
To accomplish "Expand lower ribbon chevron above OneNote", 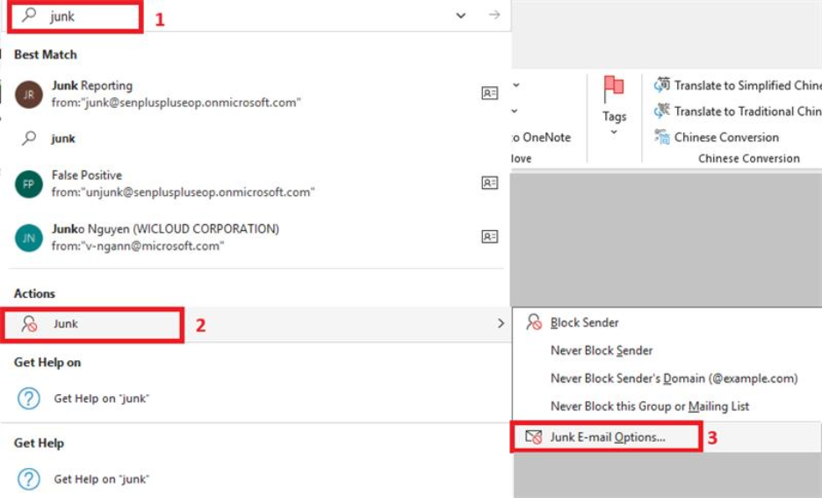I will click(515, 111).
